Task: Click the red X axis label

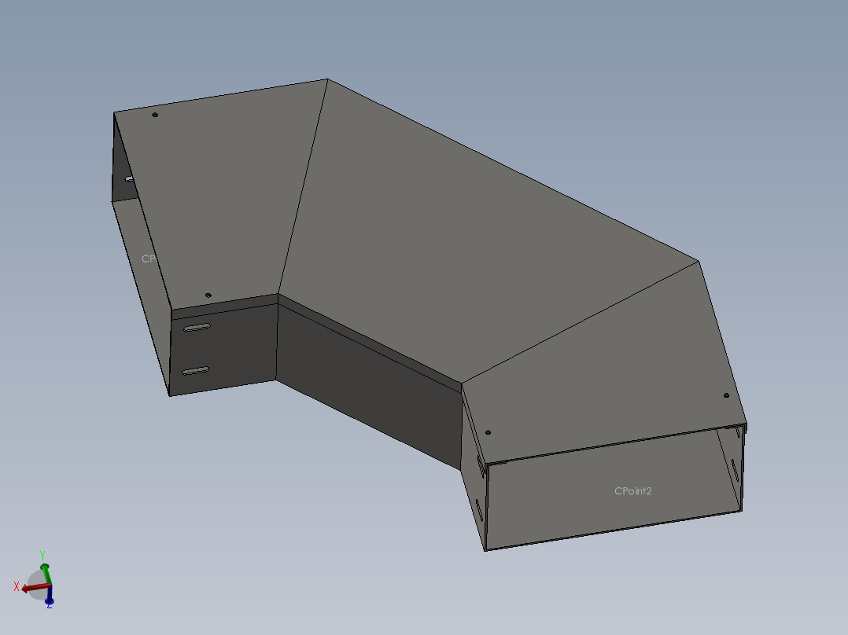Action: point(17,587)
